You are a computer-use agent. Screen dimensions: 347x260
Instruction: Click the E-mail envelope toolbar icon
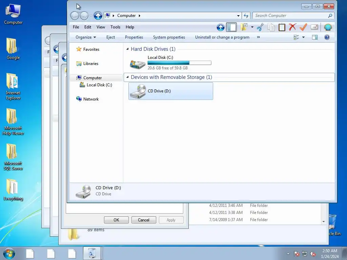pos(314,27)
